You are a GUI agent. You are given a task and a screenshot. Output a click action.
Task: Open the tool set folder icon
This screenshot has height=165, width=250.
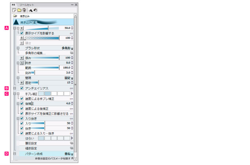click(x=19, y=10)
